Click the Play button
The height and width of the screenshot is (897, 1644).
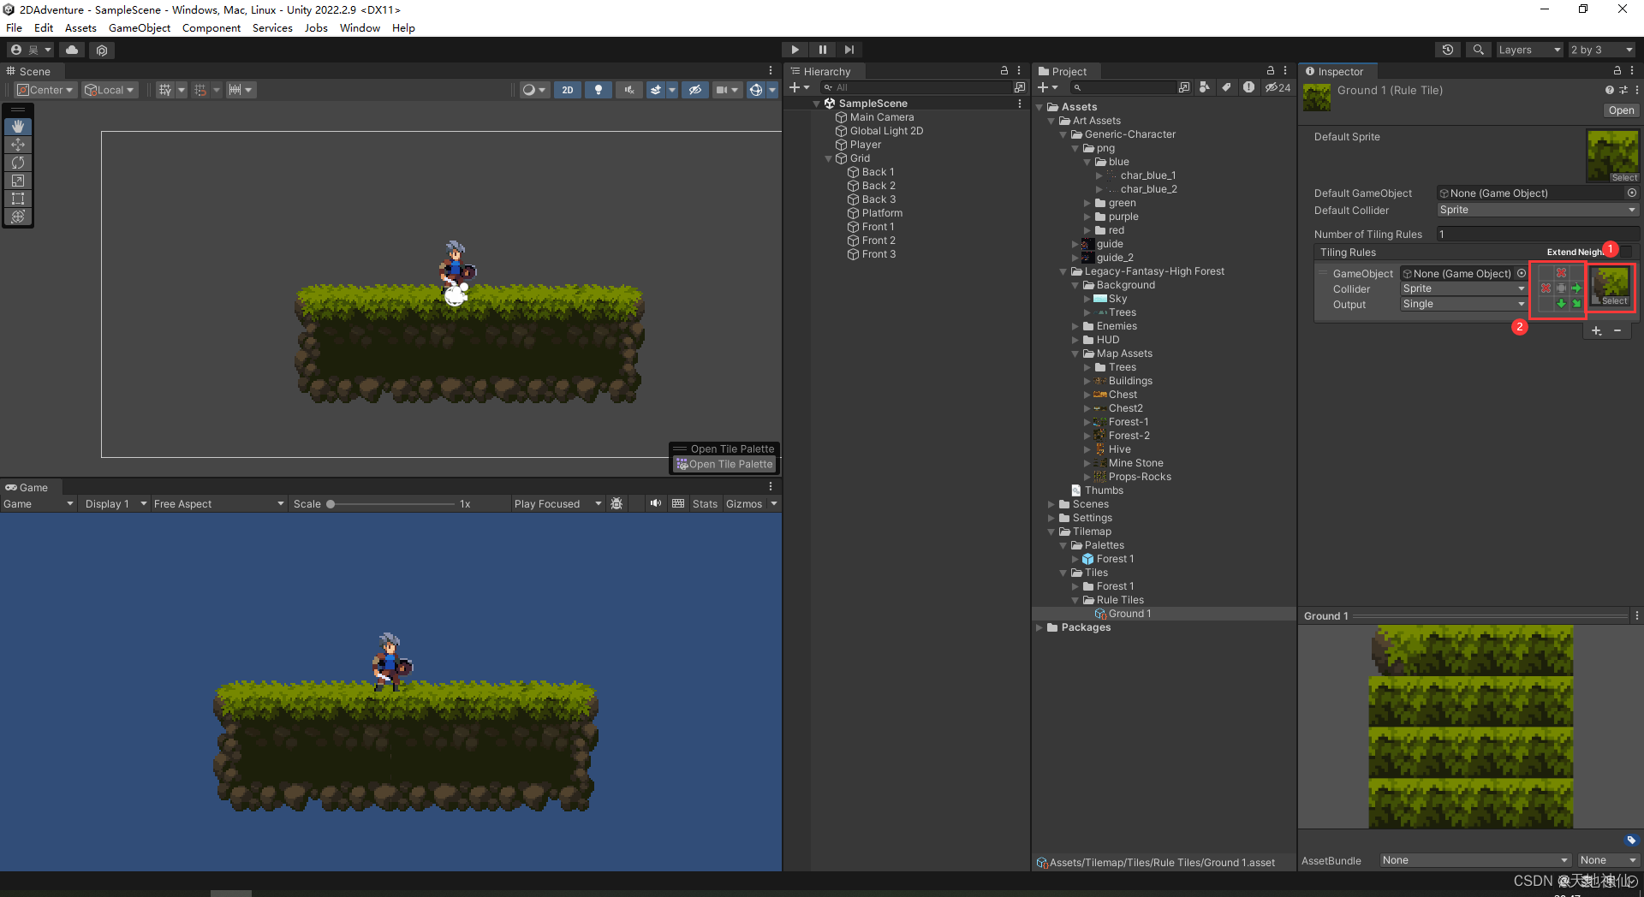795,50
